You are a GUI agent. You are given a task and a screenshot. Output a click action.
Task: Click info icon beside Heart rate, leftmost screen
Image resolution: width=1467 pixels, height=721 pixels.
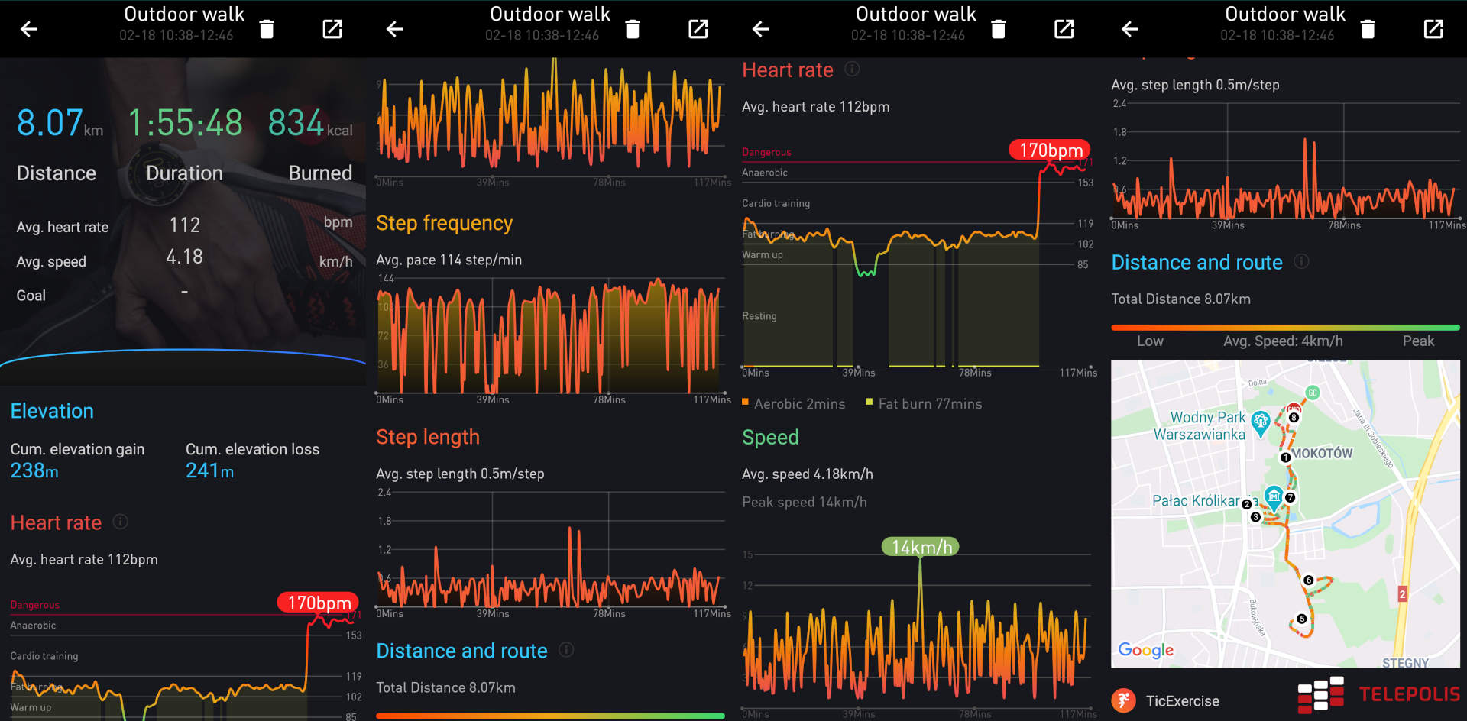120,522
